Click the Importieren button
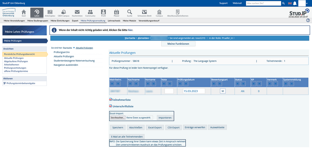The image size is (312, 156). pyautogui.click(x=165, y=118)
